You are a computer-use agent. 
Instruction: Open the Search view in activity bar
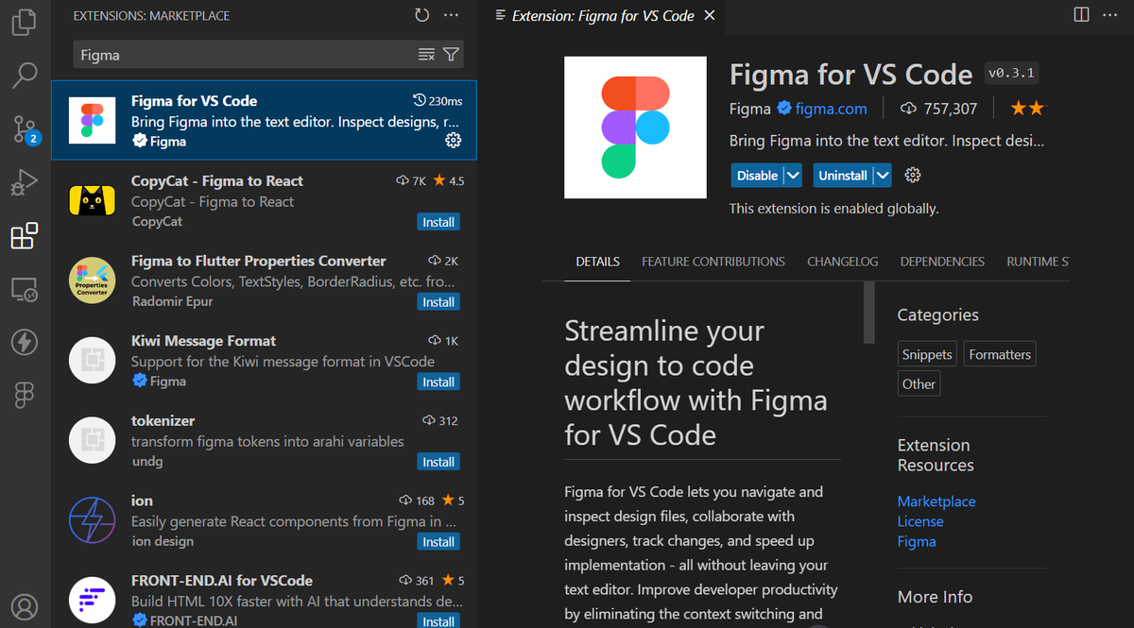(x=25, y=75)
